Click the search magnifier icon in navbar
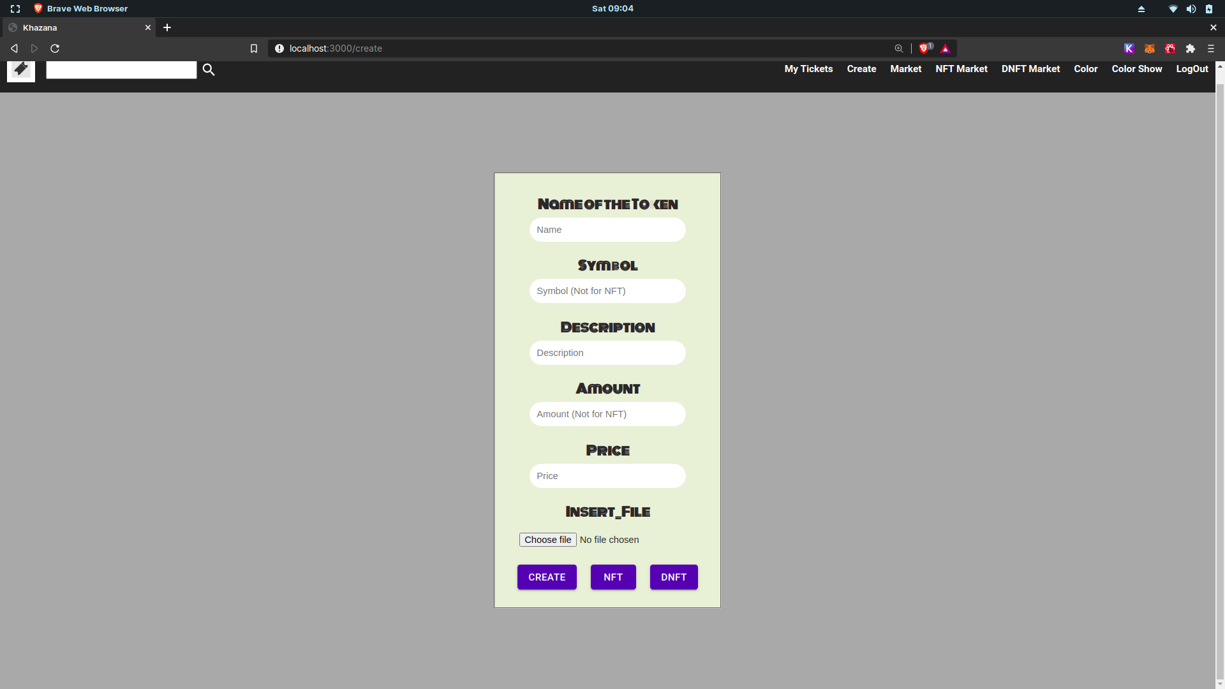The height and width of the screenshot is (689, 1225). (x=209, y=70)
